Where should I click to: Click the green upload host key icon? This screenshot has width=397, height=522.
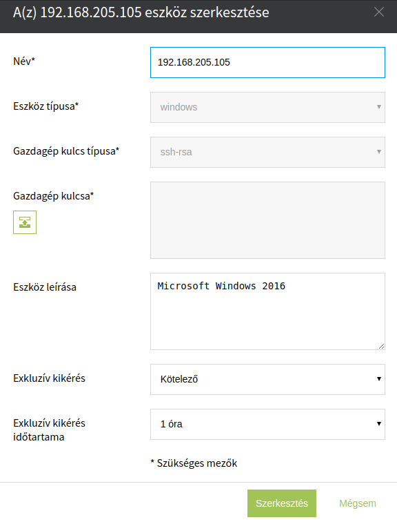25,222
